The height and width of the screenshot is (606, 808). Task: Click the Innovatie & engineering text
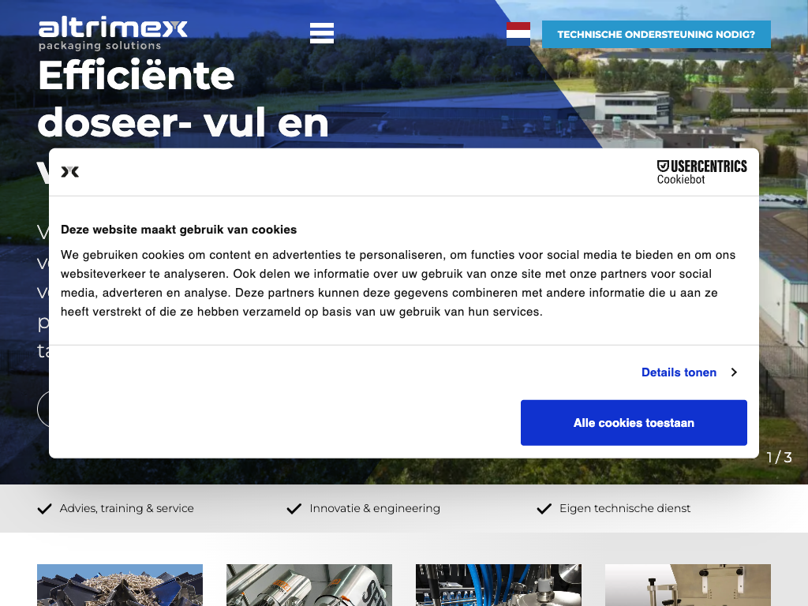tap(375, 509)
